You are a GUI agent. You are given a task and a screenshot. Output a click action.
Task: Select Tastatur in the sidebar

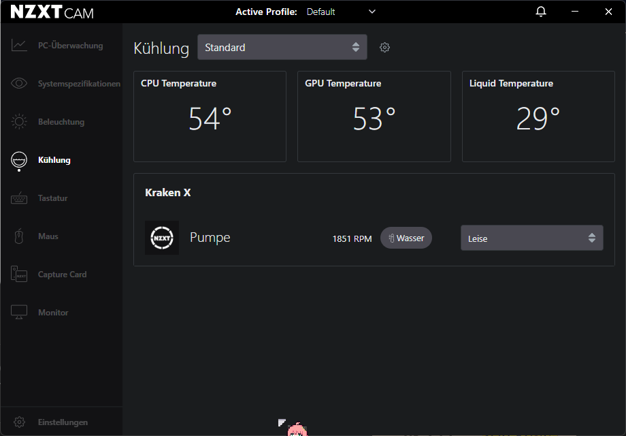[52, 198]
